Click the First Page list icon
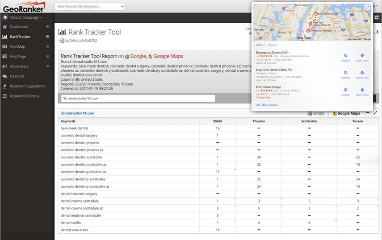This screenshot has width=382, height=240. (4, 56)
